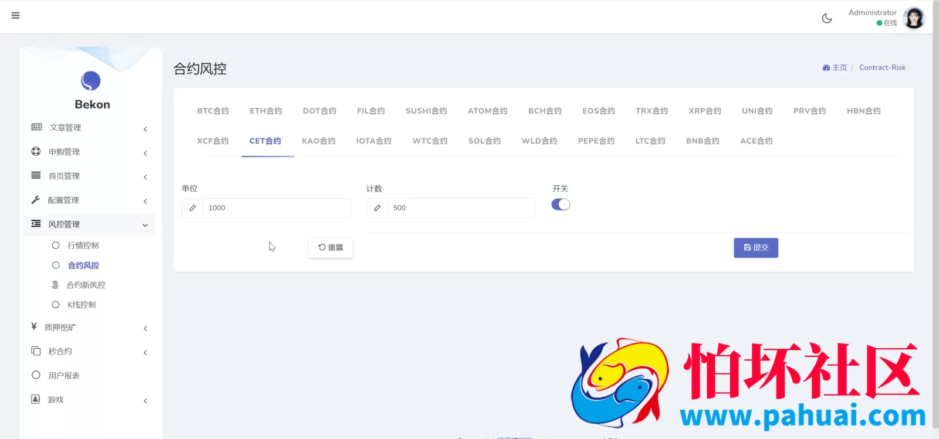Screen dimensions: 939x439
Task: Open the BNB合约 tab
Action: click(x=702, y=141)
